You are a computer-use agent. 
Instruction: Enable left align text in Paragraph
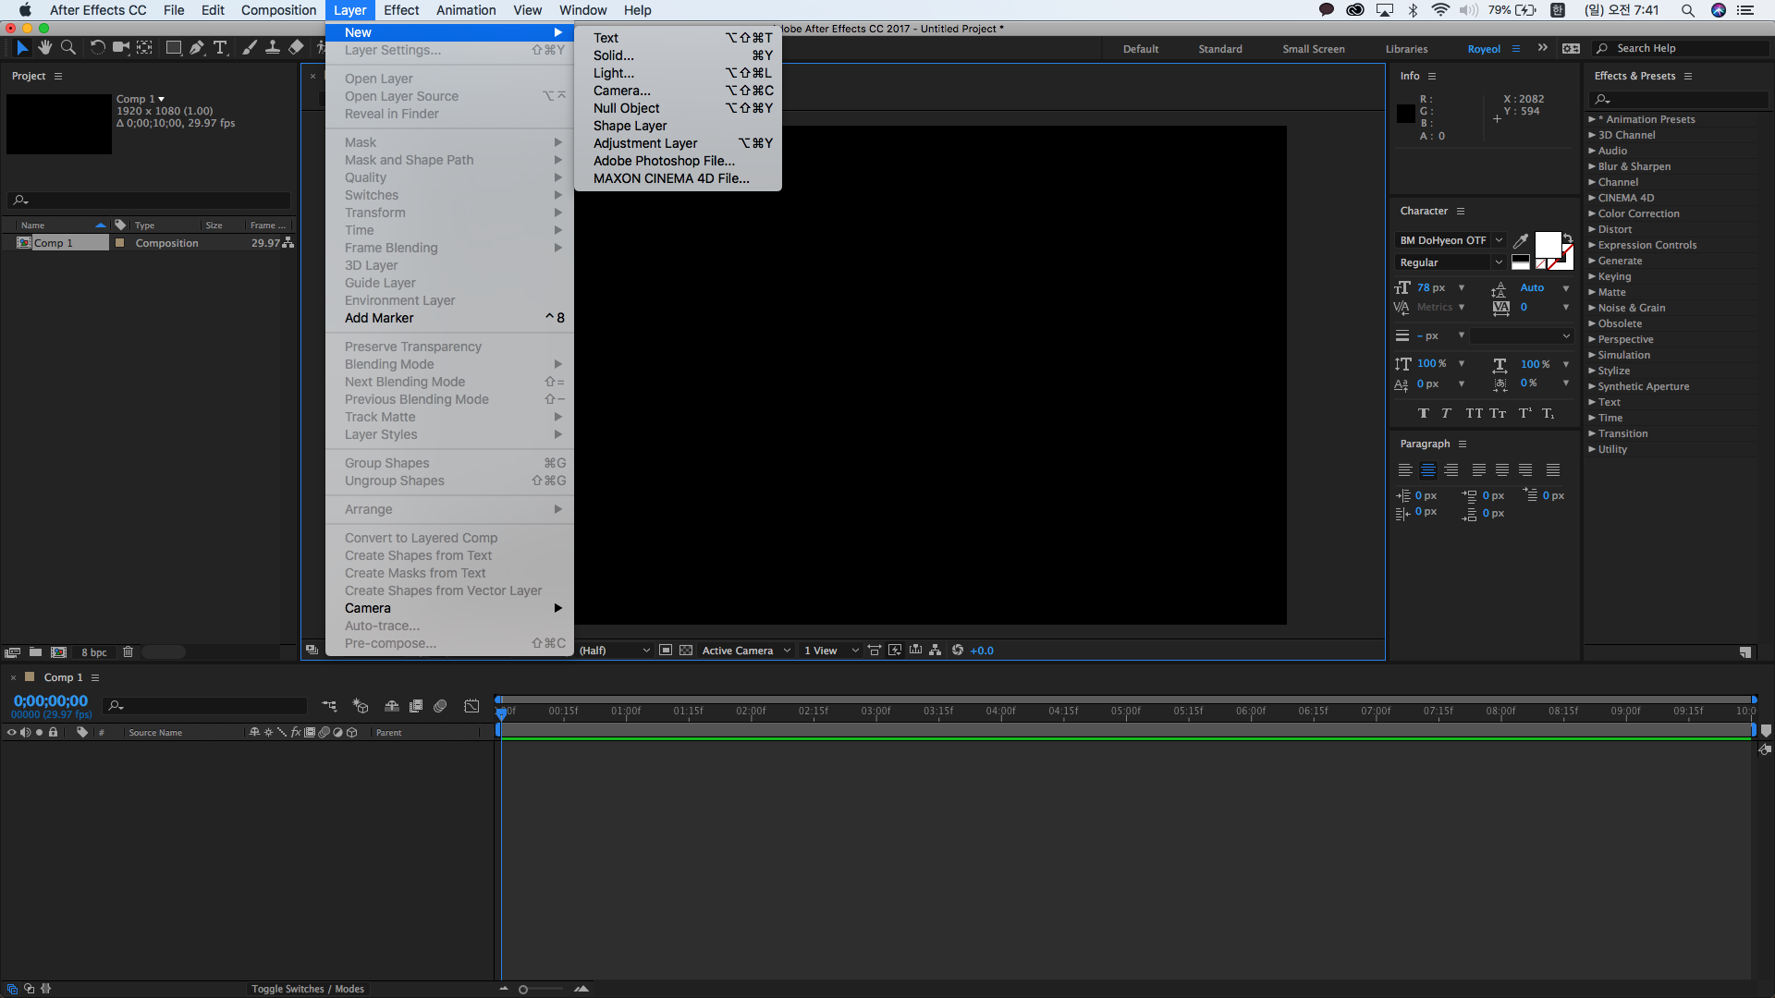[x=1405, y=470]
